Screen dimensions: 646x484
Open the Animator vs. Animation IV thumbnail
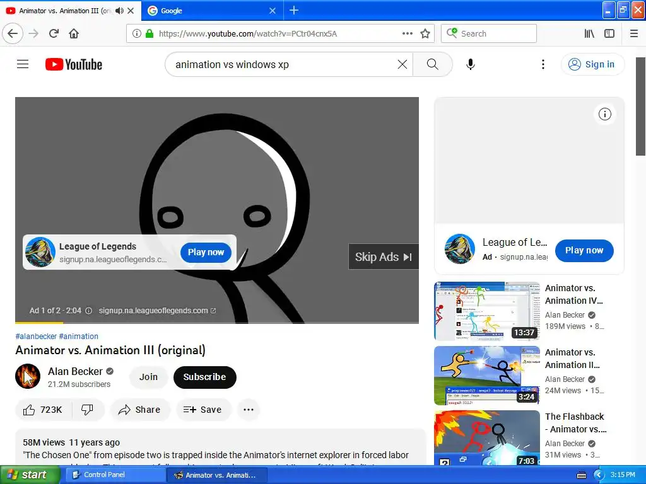487,311
